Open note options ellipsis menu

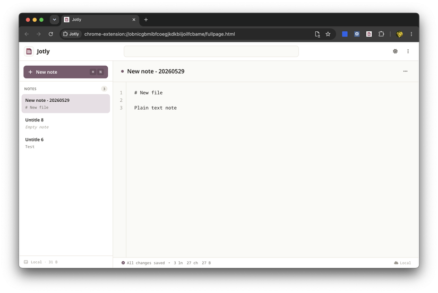tap(405, 72)
